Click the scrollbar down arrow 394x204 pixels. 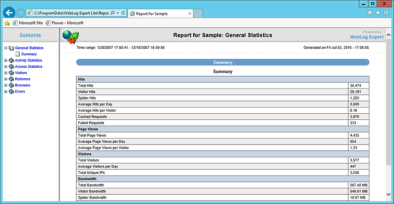(388, 194)
